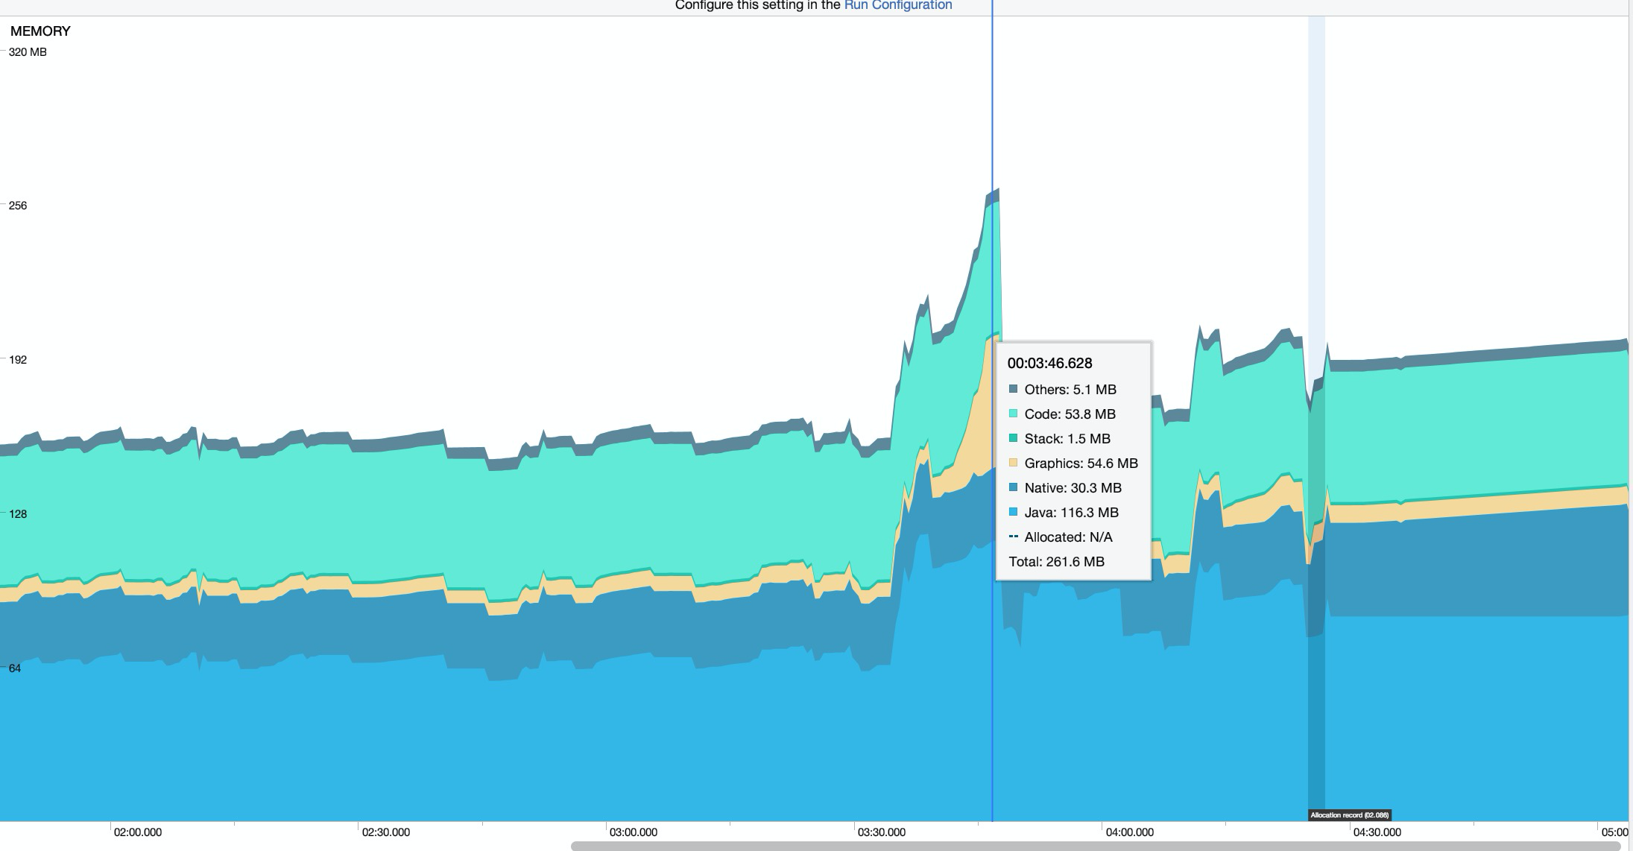Click the 03:00.000 timeline mark
Viewport: 1633px width, 851px height.
(x=634, y=832)
